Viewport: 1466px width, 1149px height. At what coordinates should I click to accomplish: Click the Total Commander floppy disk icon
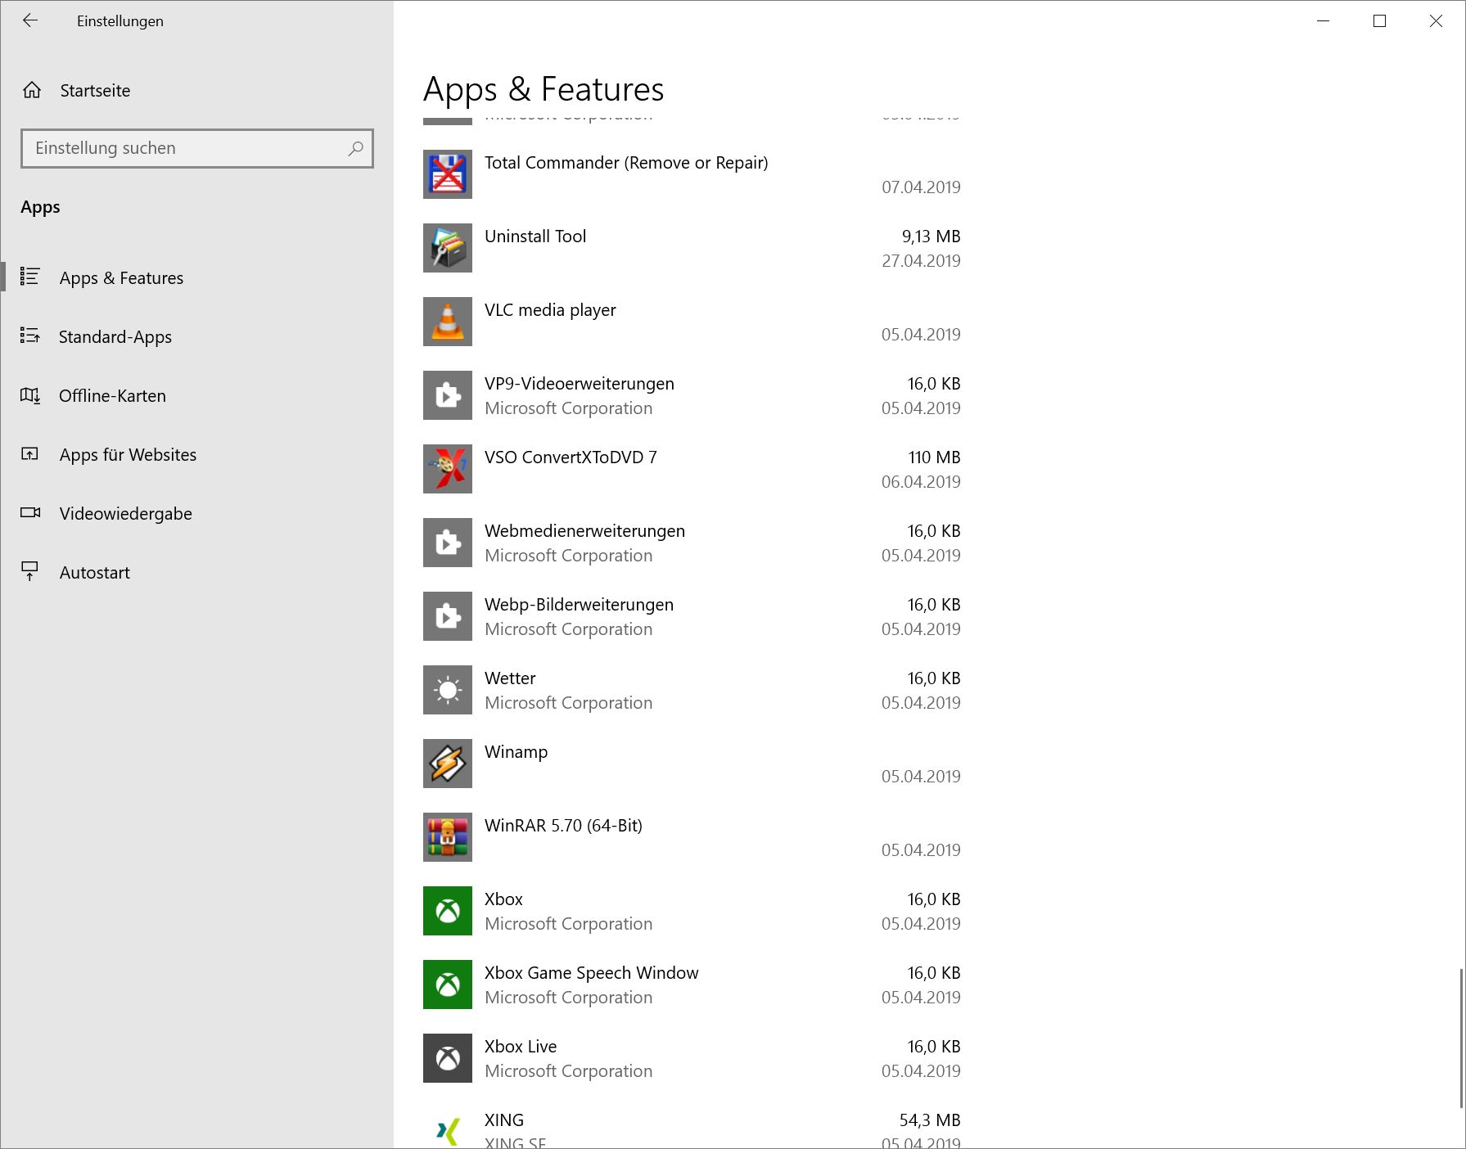[447, 174]
